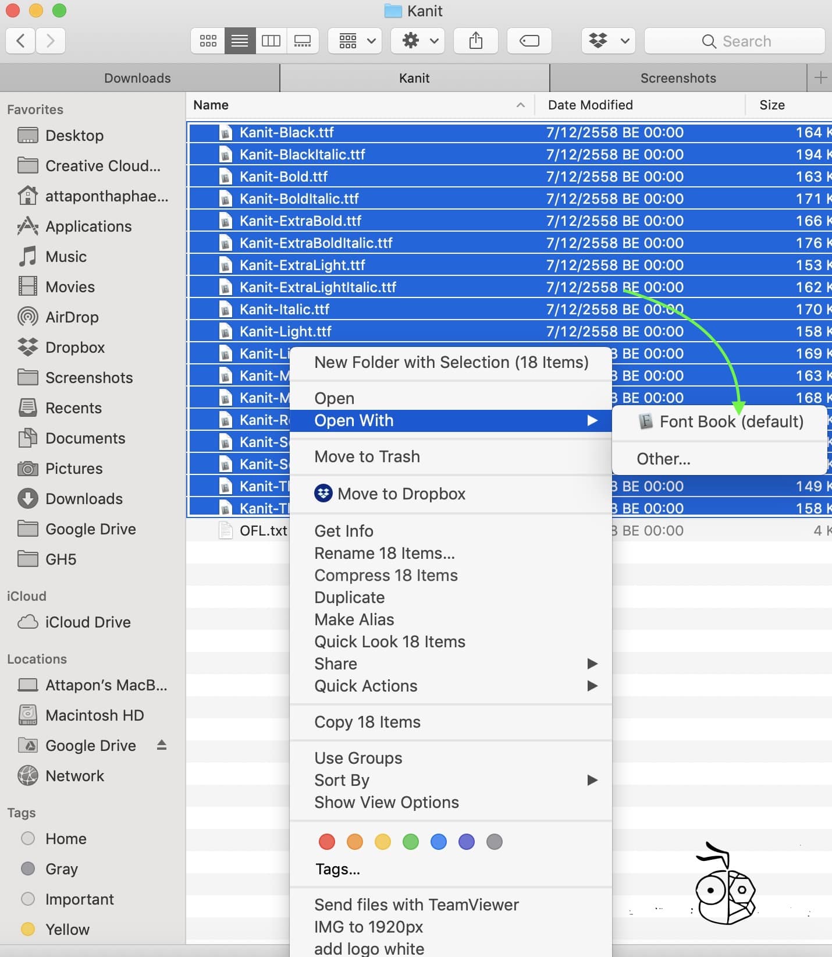Click the Edit Tags toolbar button
The height and width of the screenshot is (957, 832).
(529, 41)
